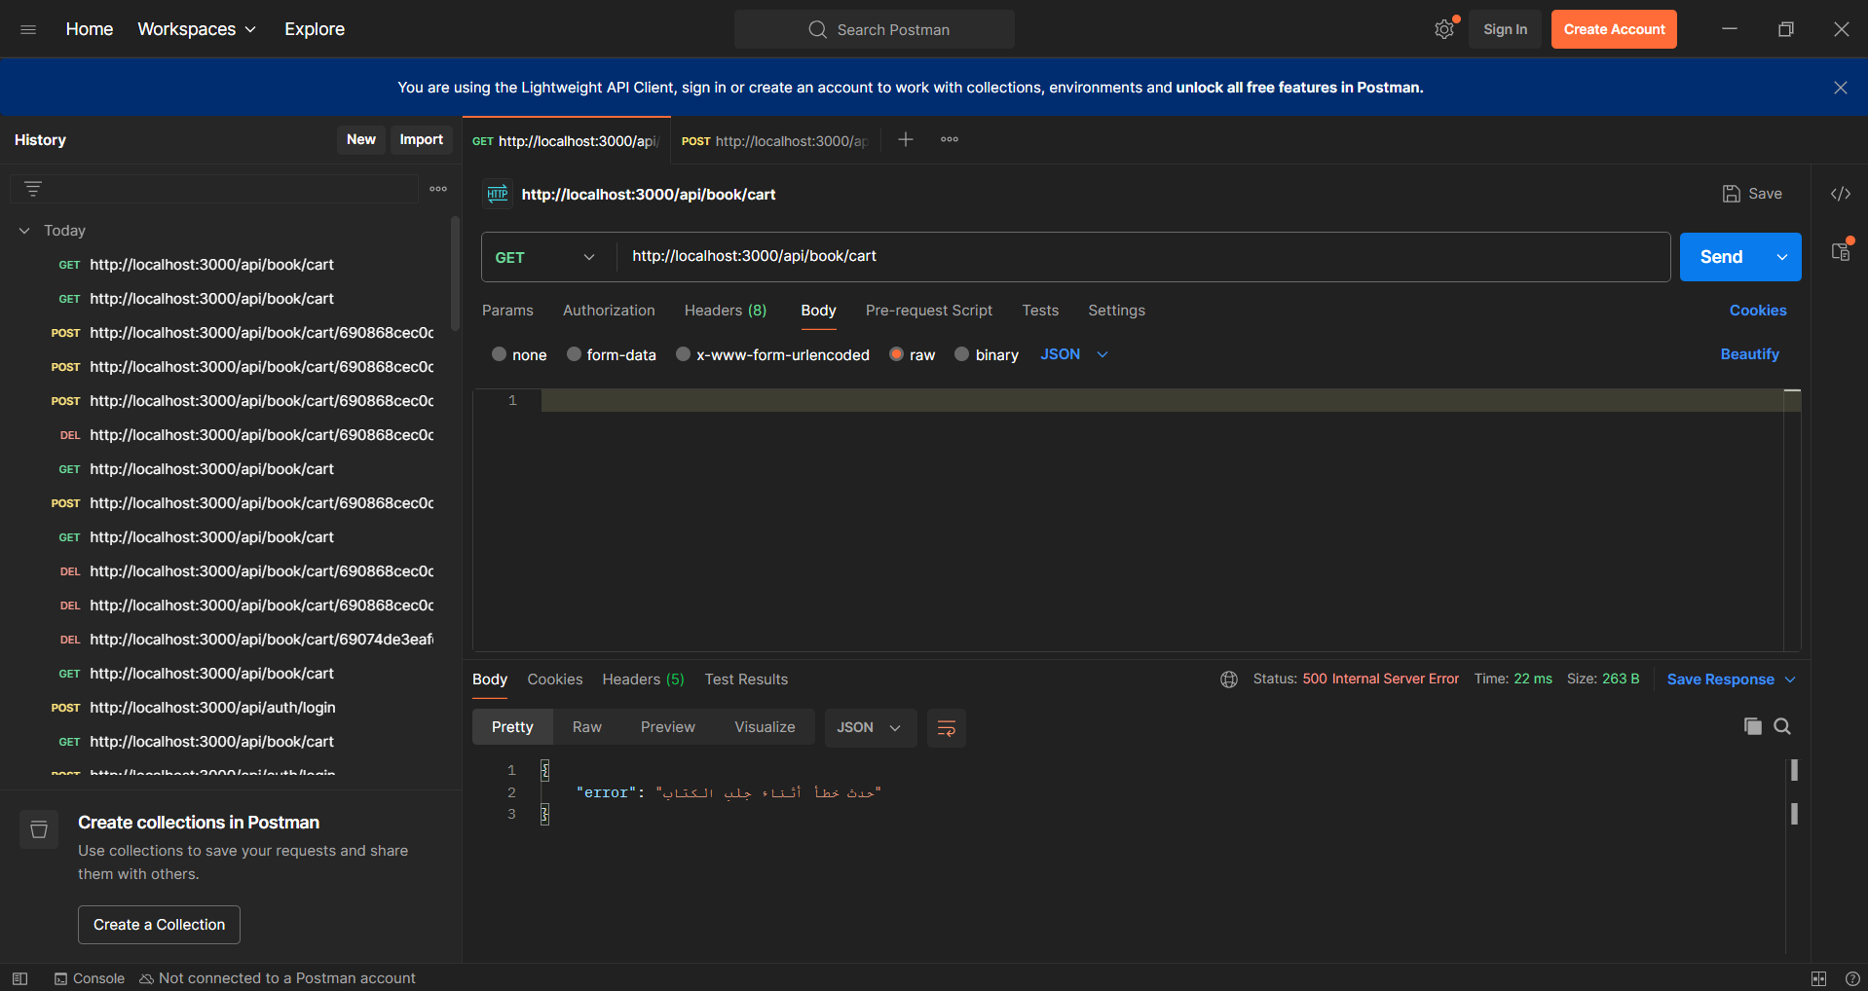Click the settings gear icon

1443,29
